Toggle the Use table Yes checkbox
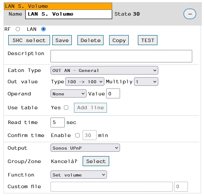This screenshot has width=204, height=196. 66,108
